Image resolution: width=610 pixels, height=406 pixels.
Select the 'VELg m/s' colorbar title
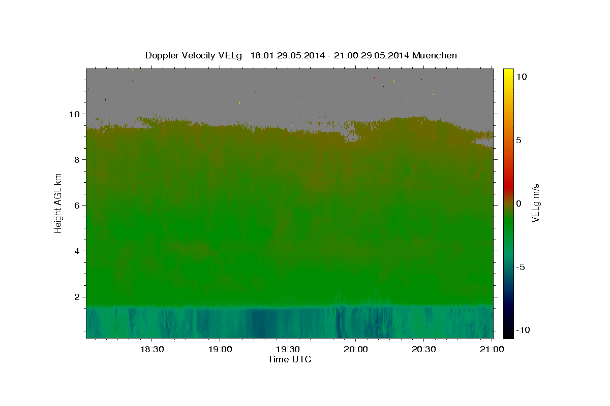536,204
